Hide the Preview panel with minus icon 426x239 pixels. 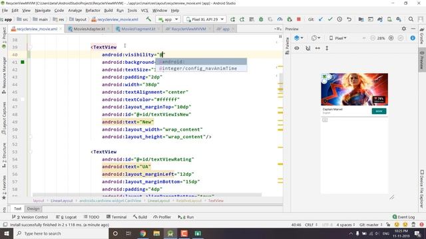click(413, 29)
